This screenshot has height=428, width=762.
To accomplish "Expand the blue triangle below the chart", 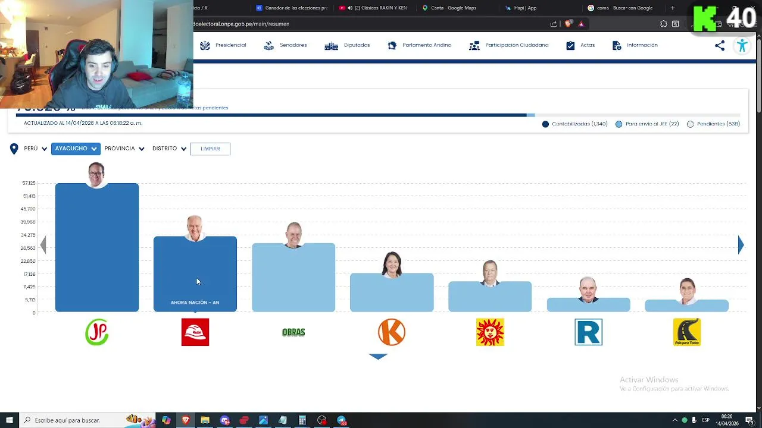I will (x=378, y=356).
